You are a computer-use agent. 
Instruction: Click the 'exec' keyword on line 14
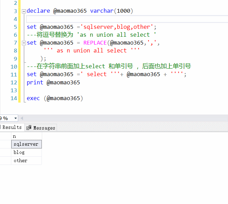pos(33,98)
